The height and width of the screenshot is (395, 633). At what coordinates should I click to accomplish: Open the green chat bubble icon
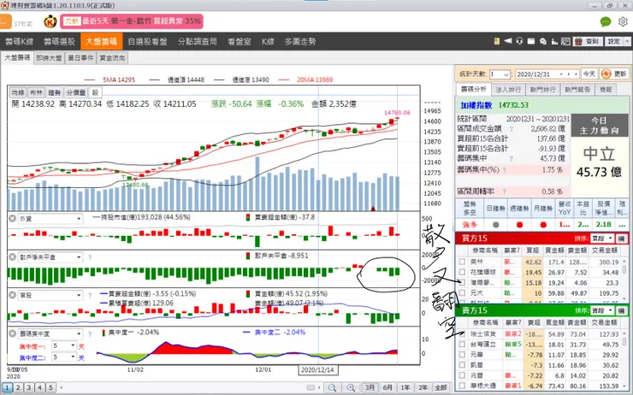pyautogui.click(x=606, y=21)
